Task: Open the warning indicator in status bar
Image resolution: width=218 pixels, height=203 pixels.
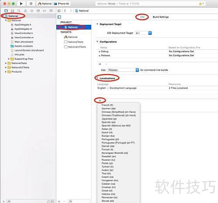Action: click(201, 3)
